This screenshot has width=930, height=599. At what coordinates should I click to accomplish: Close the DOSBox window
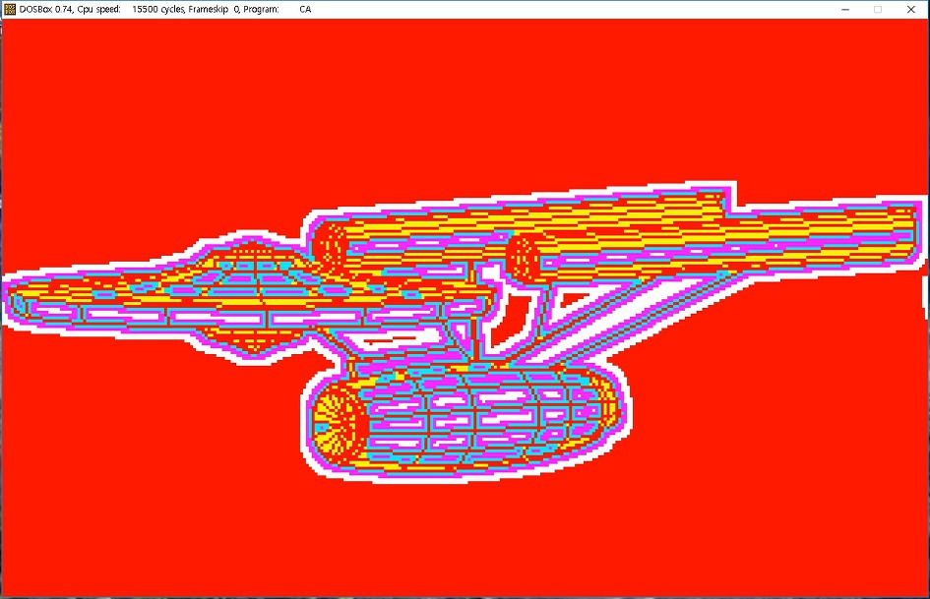click(x=911, y=10)
